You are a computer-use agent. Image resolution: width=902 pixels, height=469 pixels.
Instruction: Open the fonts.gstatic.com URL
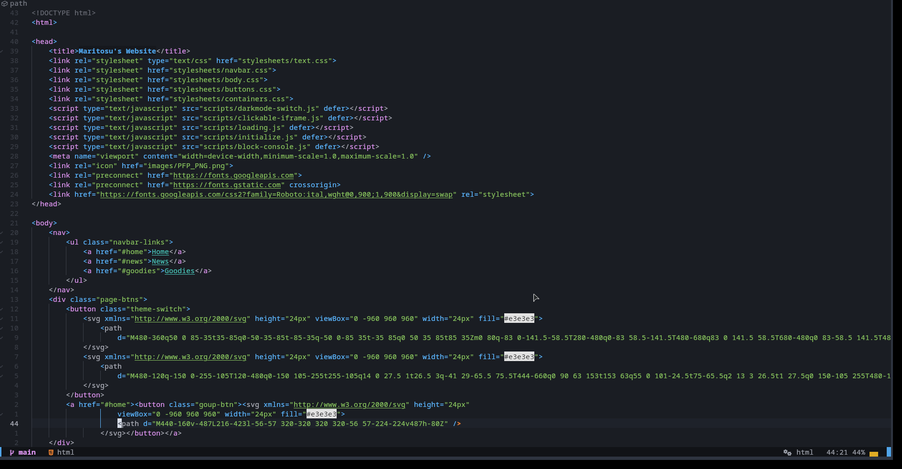[227, 185]
